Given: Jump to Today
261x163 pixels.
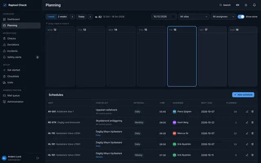Looking at the screenshot, I should click(81, 17).
